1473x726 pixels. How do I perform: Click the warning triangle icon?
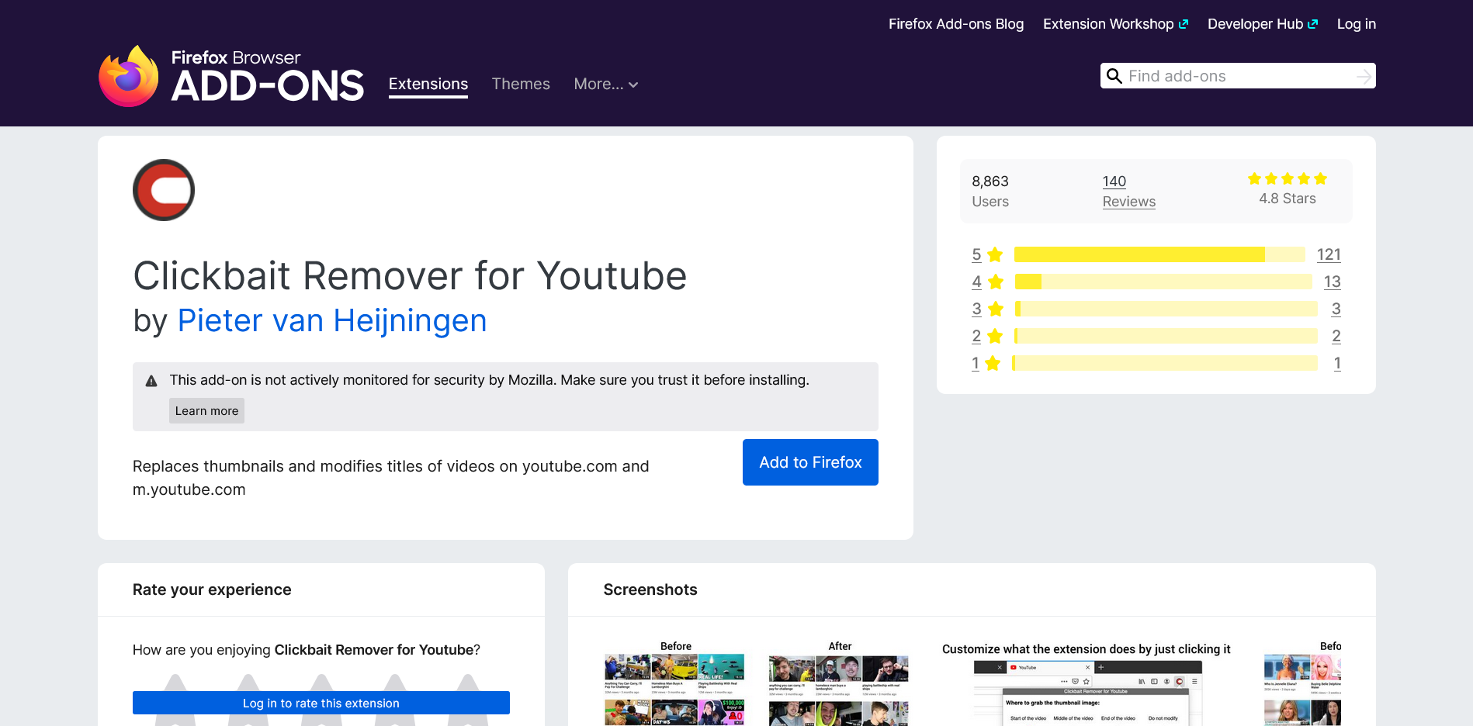pos(151,381)
